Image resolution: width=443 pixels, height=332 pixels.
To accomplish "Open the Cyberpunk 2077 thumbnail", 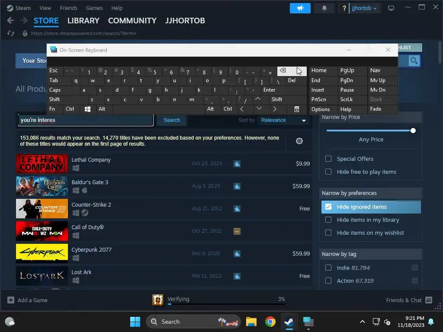I will tap(42, 253).
